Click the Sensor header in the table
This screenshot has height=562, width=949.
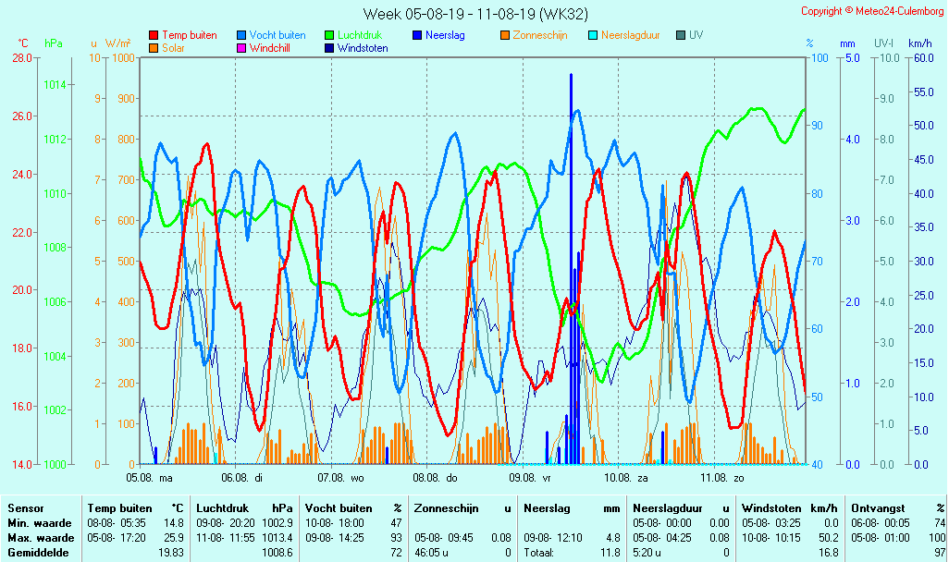(26, 508)
